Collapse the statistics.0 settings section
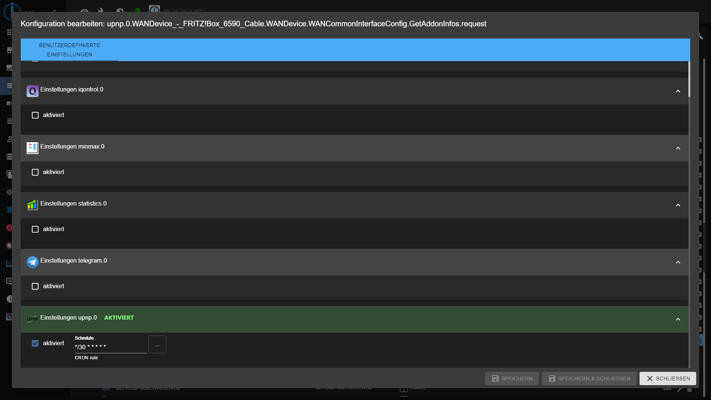The height and width of the screenshot is (400, 711). [x=678, y=205]
